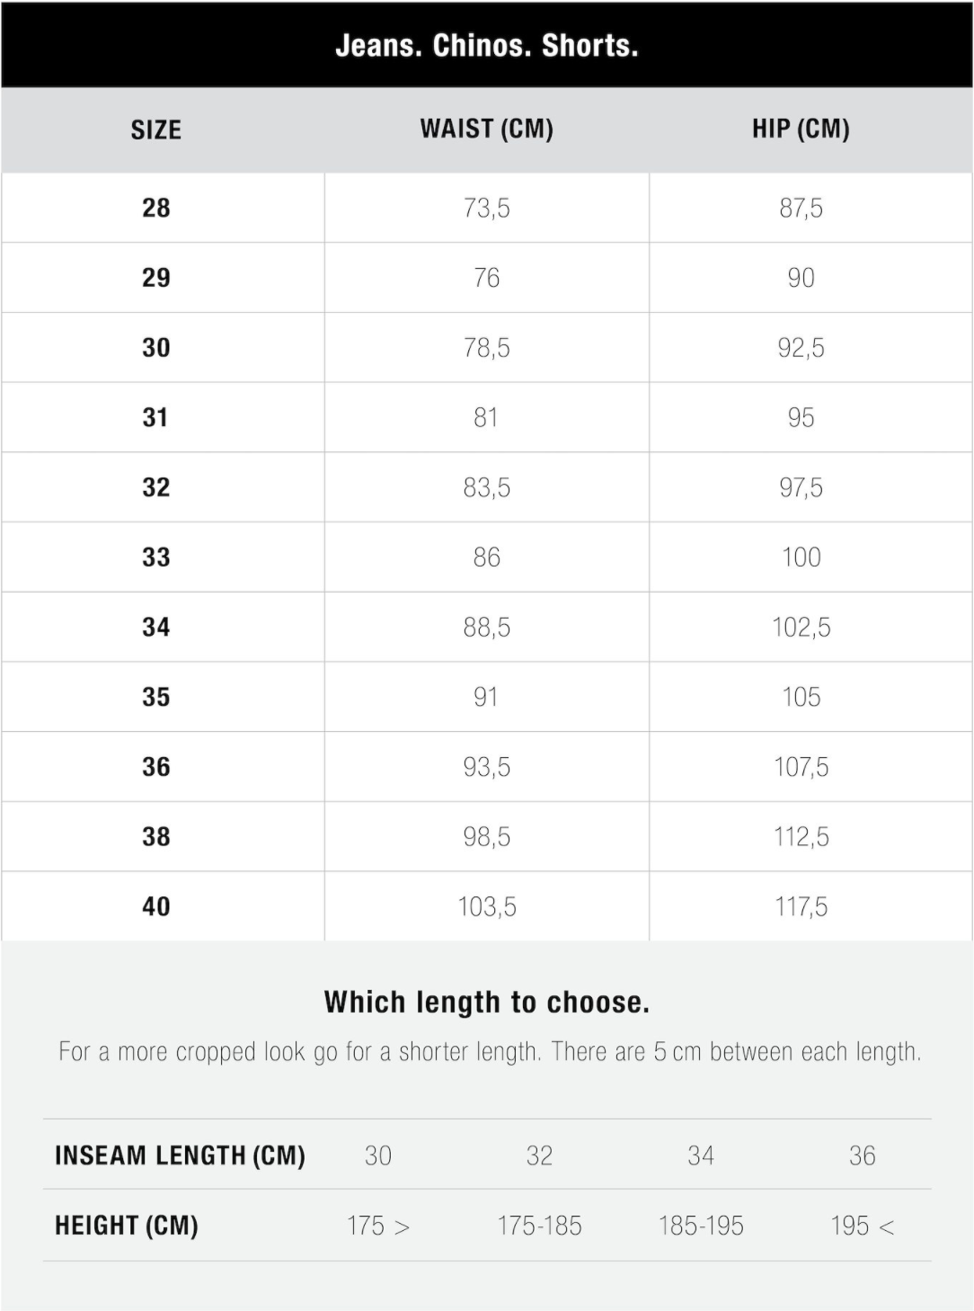The width and height of the screenshot is (974, 1311).
Task: Click the hip value 100
Action: click(801, 557)
